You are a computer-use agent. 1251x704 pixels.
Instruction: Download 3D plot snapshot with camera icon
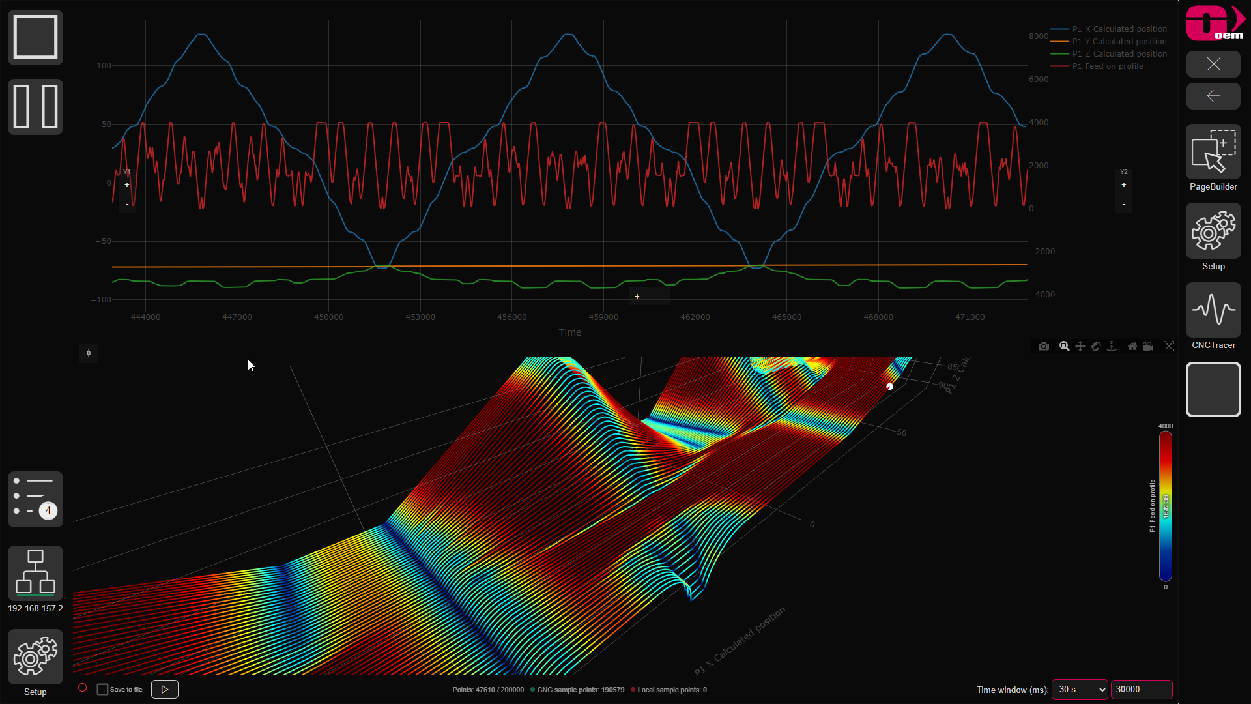(x=1044, y=346)
